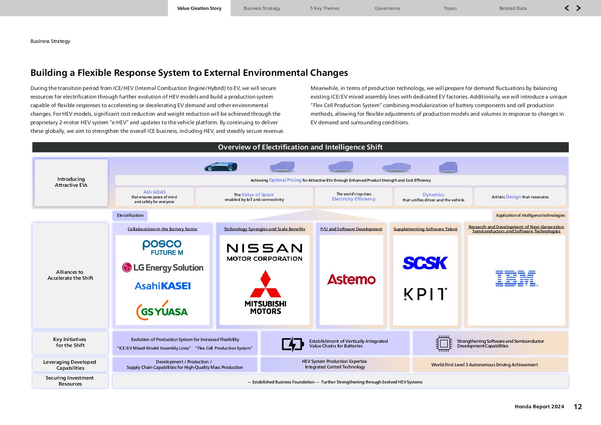This screenshot has width=601, height=425.
Task: Select Application of intelligence technologies label
Action: (x=530, y=215)
